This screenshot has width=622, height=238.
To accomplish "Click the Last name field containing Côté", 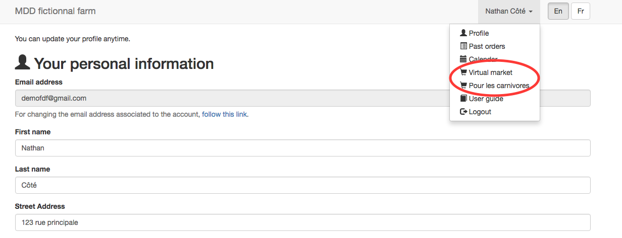I will (303, 185).
